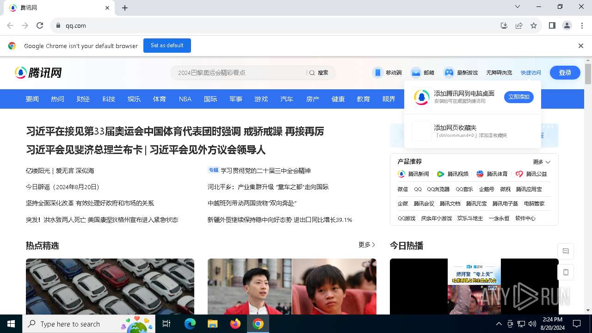
Task: Select 要闻 navigation tab
Action: 32,99
